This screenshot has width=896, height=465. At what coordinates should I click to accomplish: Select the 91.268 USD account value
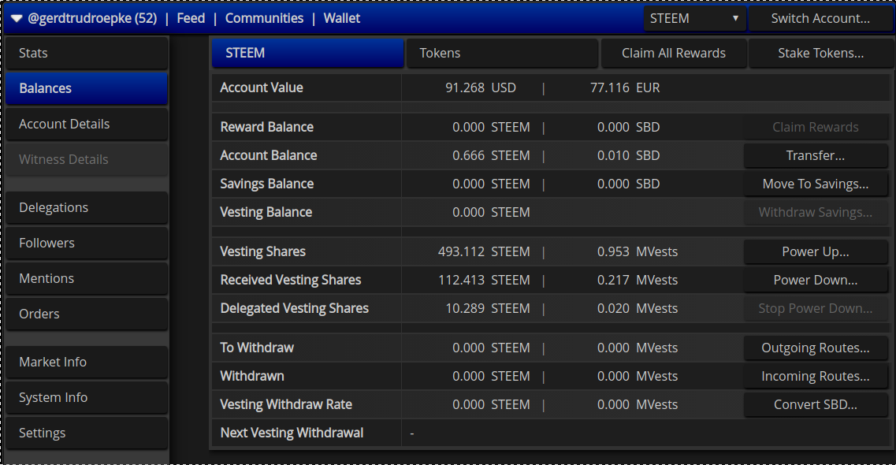point(481,87)
